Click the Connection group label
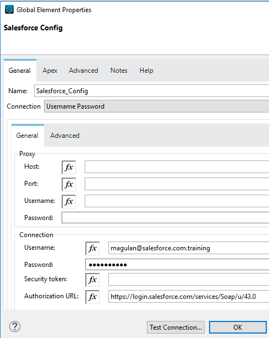Screen dimensions: 269x338 coord(36,235)
